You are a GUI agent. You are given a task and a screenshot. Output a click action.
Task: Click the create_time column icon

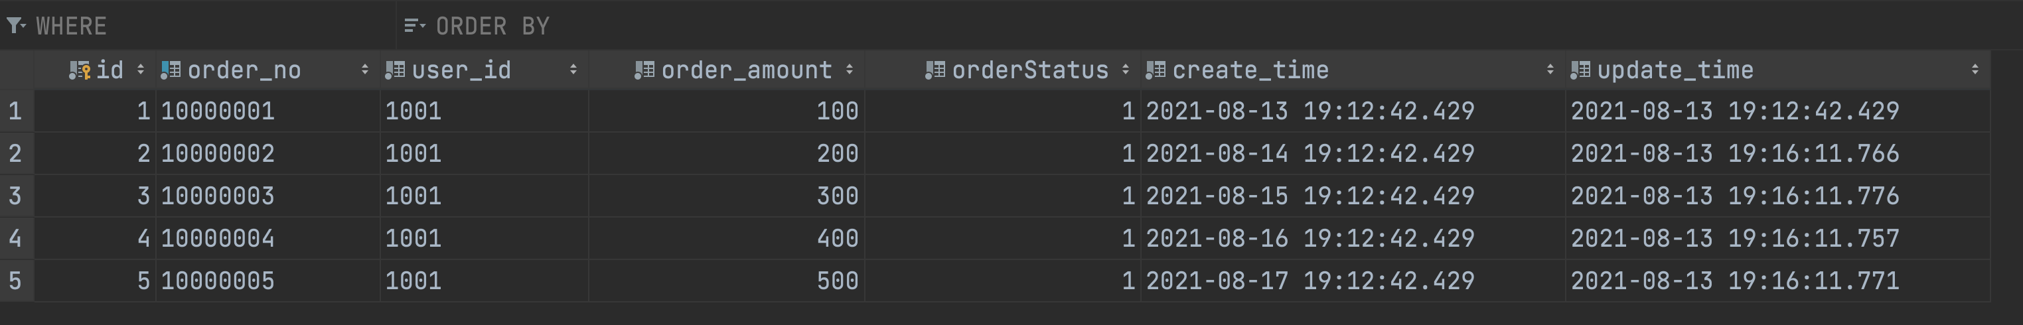click(x=1156, y=71)
